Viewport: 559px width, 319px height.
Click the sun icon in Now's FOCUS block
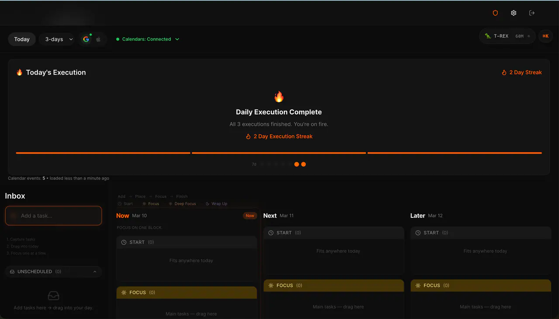[x=124, y=292]
